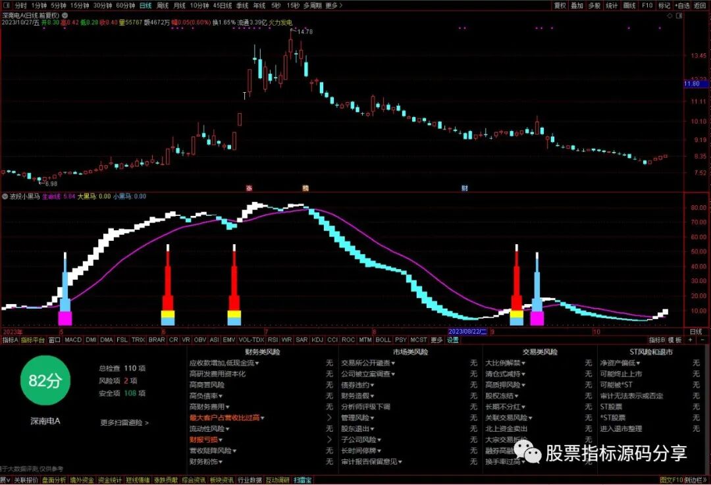Click the arrow on the 财报亏损 row
The image size is (711, 485).
pos(330,439)
